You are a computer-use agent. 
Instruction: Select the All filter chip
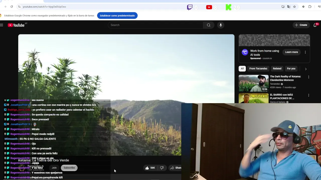(x=242, y=68)
